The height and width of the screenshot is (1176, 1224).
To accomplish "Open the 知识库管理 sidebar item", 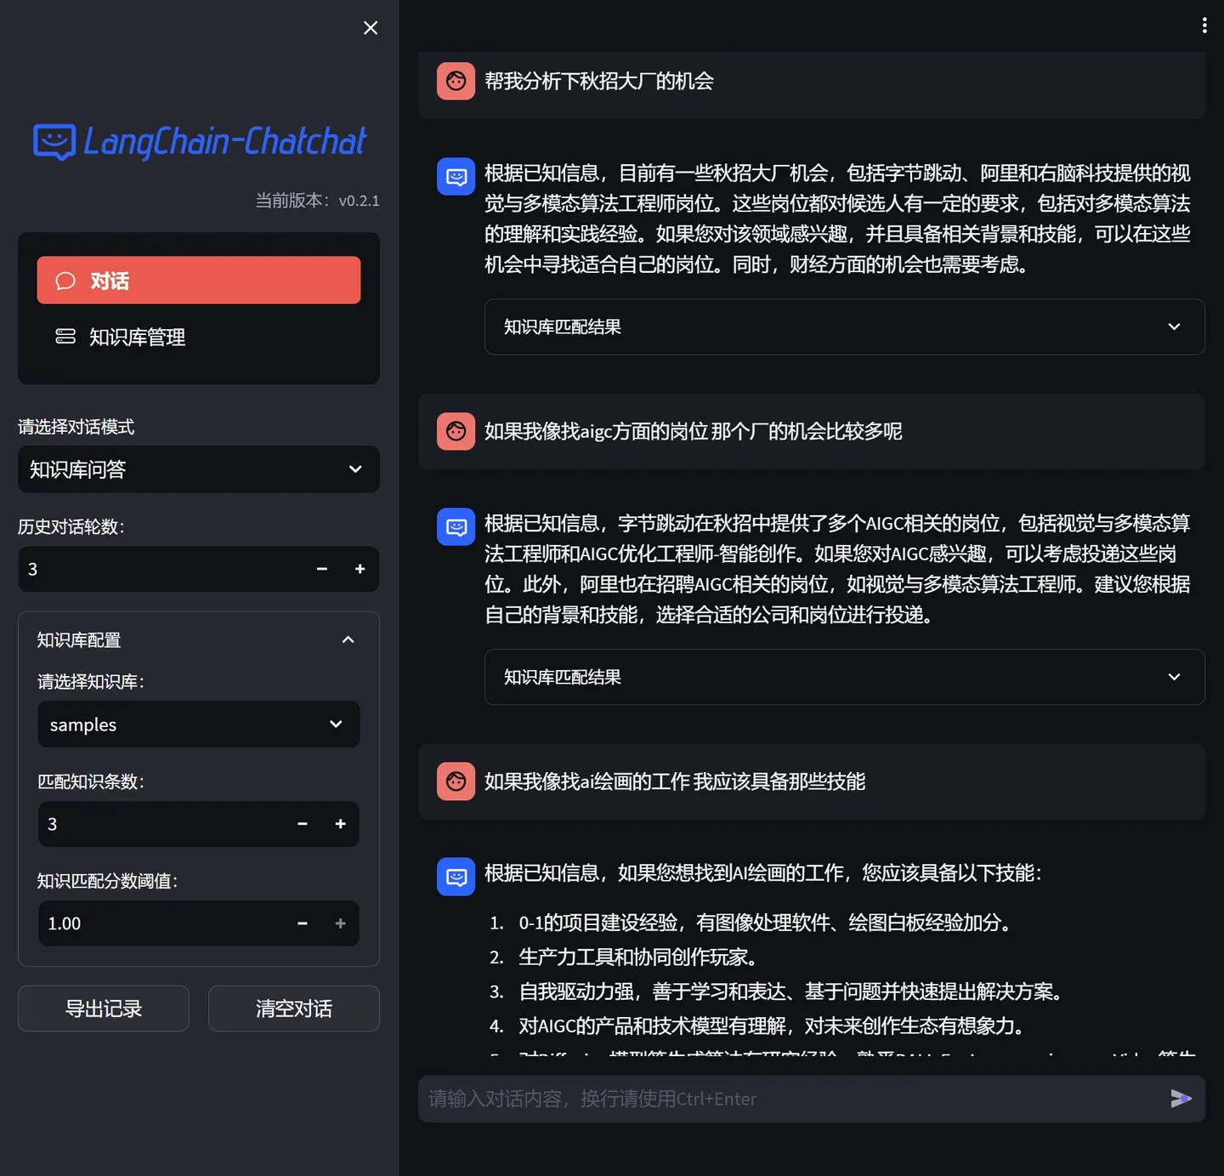I will (138, 337).
